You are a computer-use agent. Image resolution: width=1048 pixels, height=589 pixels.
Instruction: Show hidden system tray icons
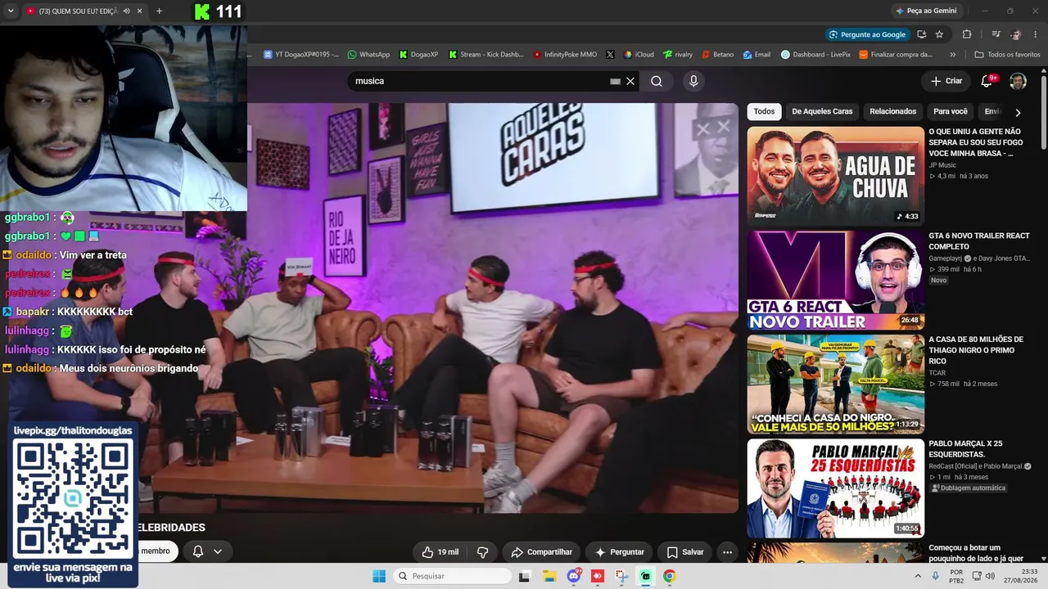(x=916, y=576)
